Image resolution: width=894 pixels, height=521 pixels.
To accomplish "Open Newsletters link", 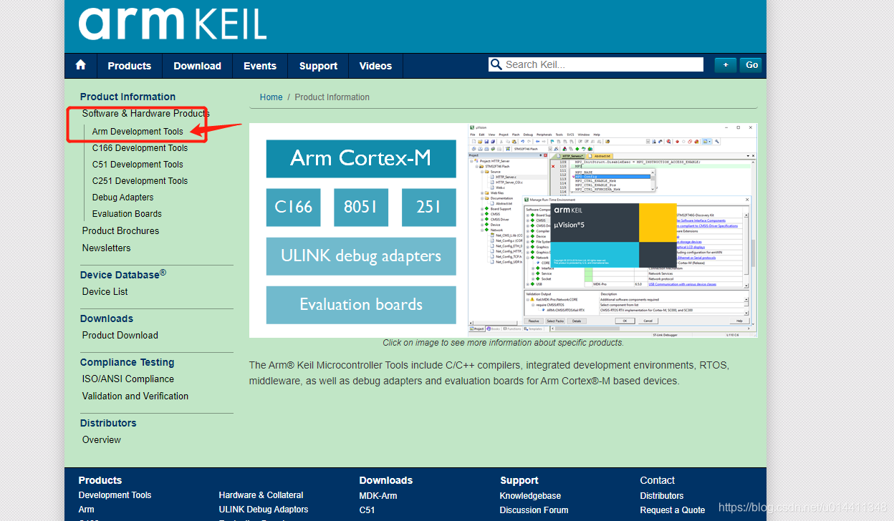I will coord(106,248).
